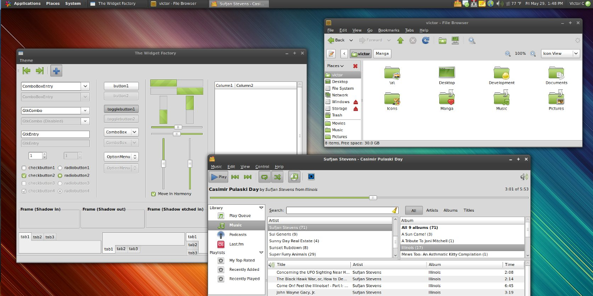593x296 pixels.
Task: Open the Places sidebar dropdown
Action: (x=336, y=66)
